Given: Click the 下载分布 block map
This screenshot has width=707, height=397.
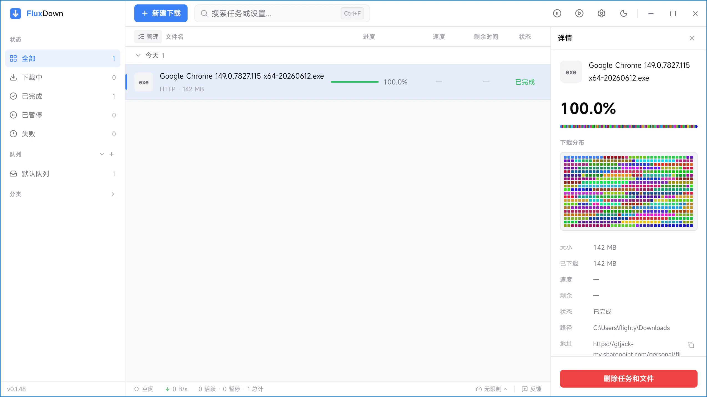Looking at the screenshot, I should 629,191.
